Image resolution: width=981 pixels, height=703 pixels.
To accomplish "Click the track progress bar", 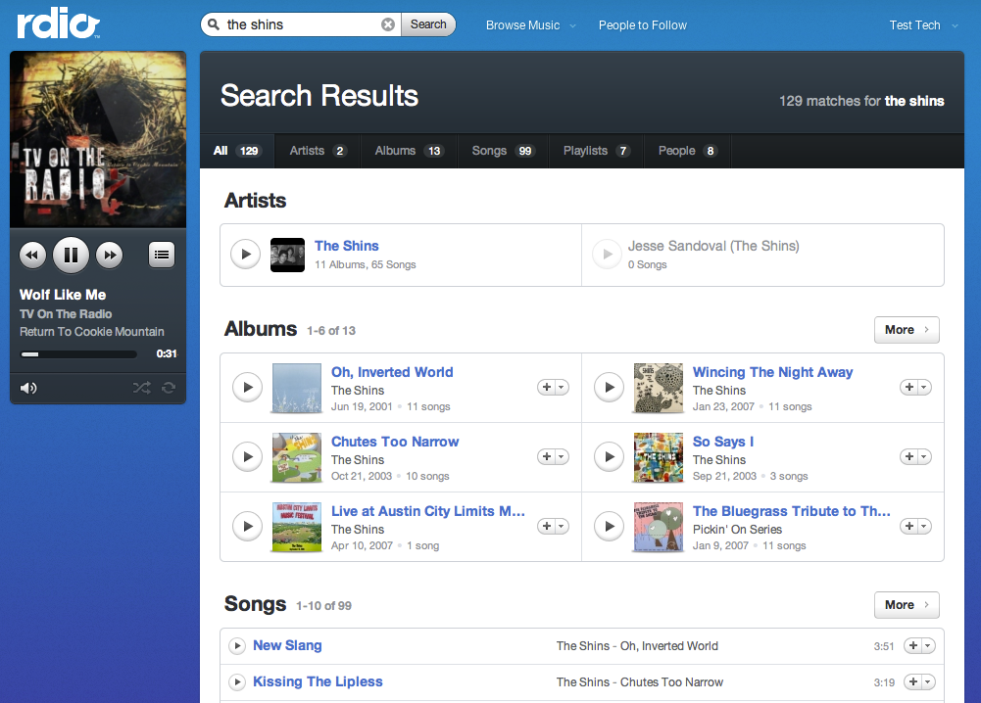I will [78, 354].
